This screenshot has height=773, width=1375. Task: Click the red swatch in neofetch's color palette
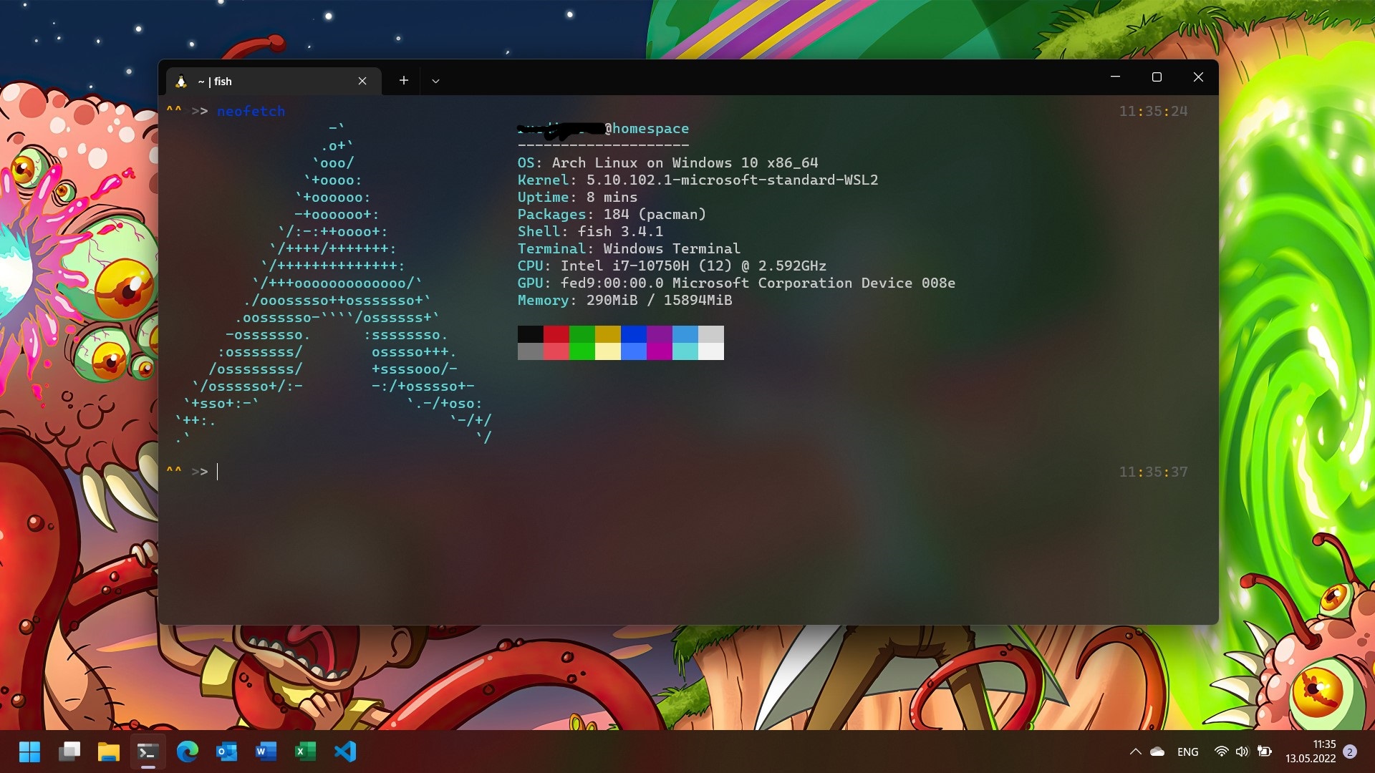click(556, 334)
